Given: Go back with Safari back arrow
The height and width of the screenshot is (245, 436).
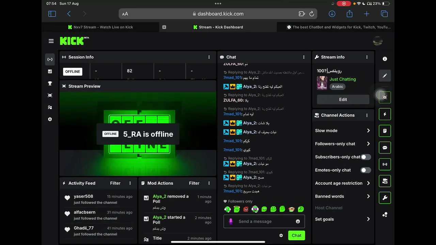Looking at the screenshot, I should tap(69, 14).
